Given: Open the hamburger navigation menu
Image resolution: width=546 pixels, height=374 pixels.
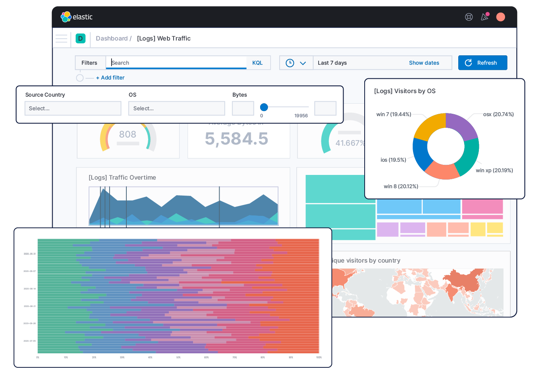Looking at the screenshot, I should click(x=61, y=39).
